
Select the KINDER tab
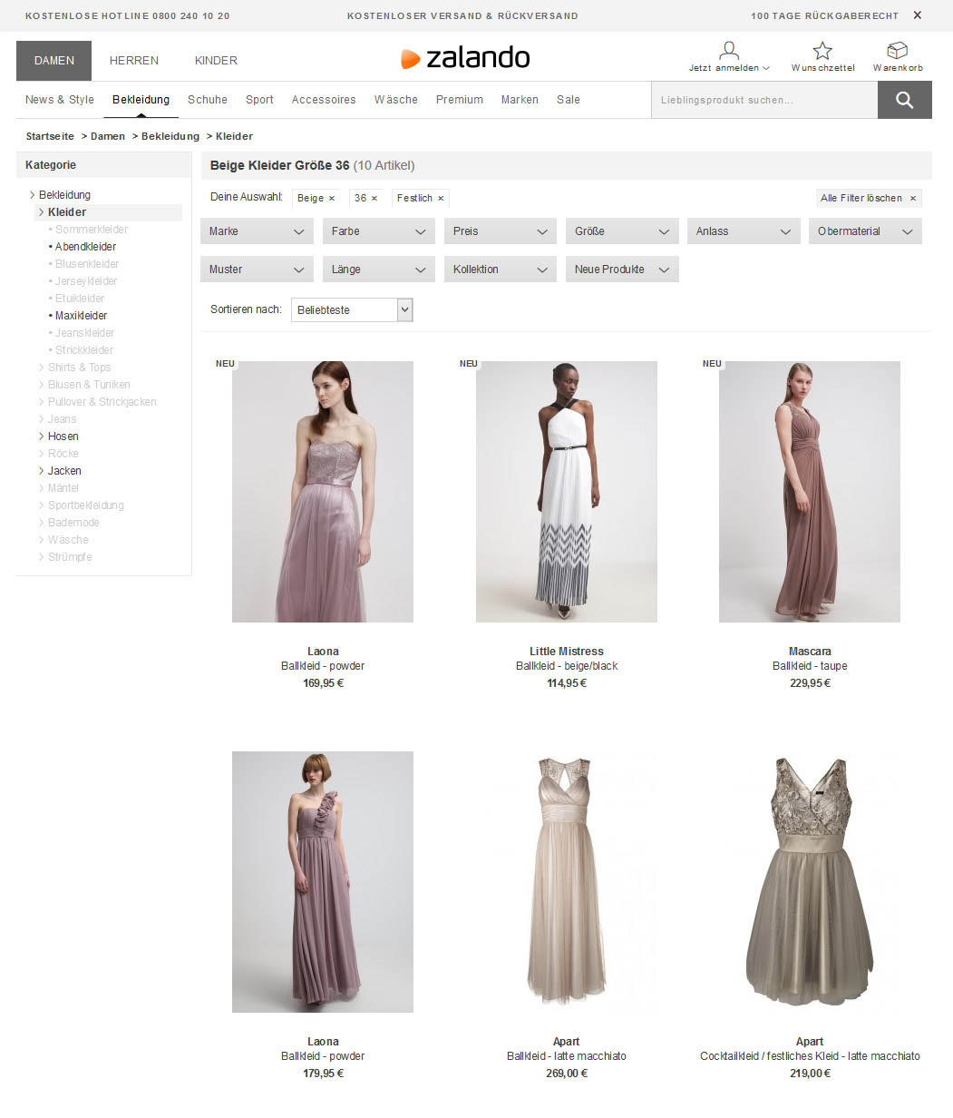pos(216,61)
